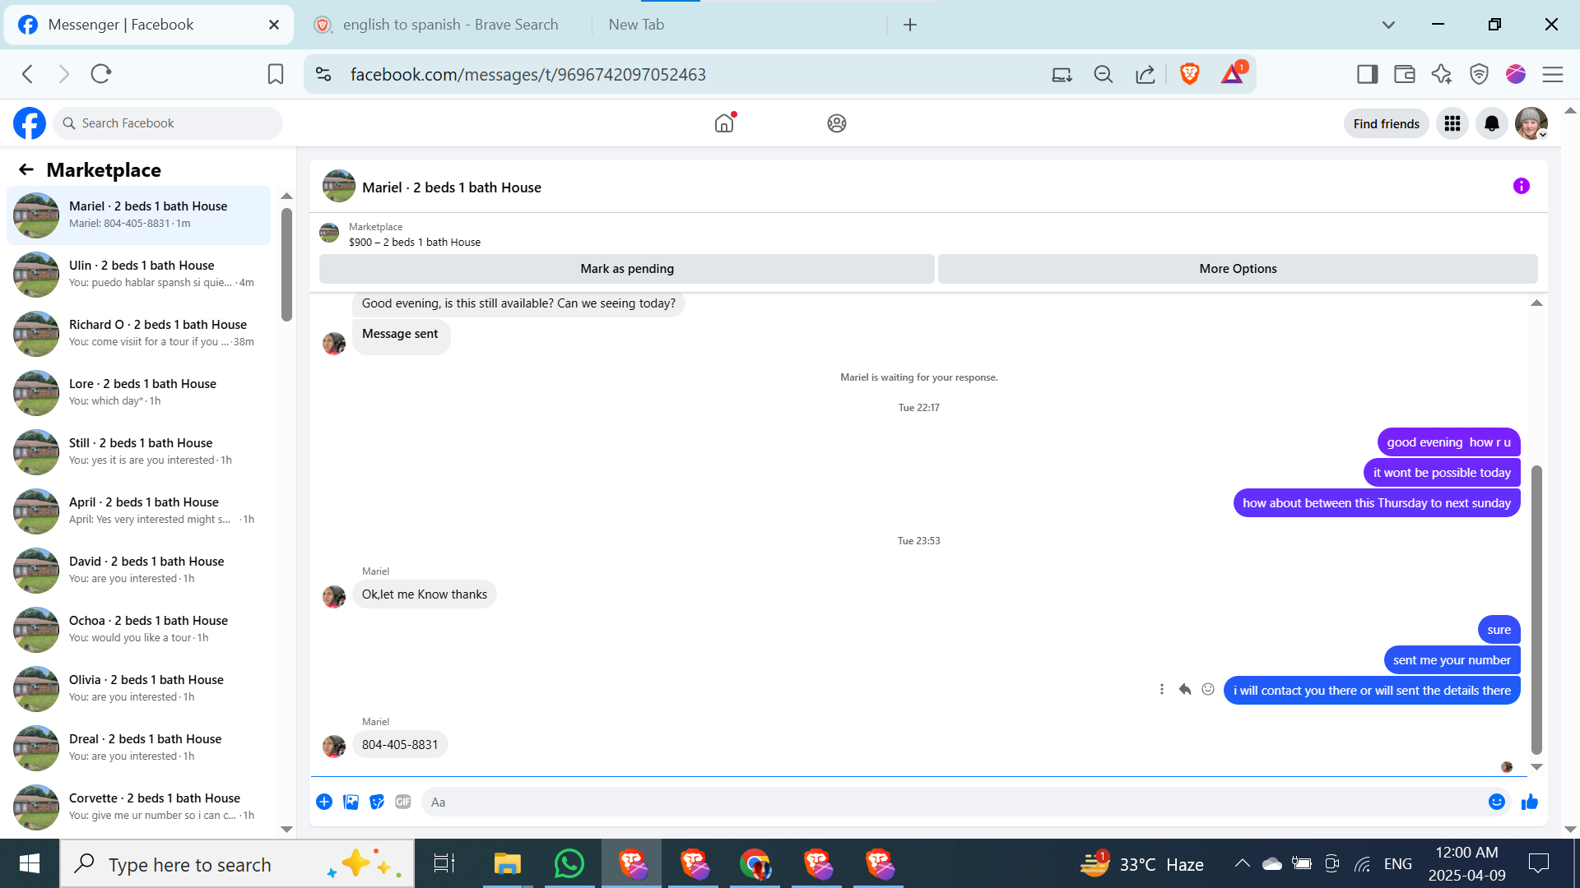This screenshot has width=1580, height=888.
Task: Open the GIF picker in composer
Action: [x=402, y=802]
